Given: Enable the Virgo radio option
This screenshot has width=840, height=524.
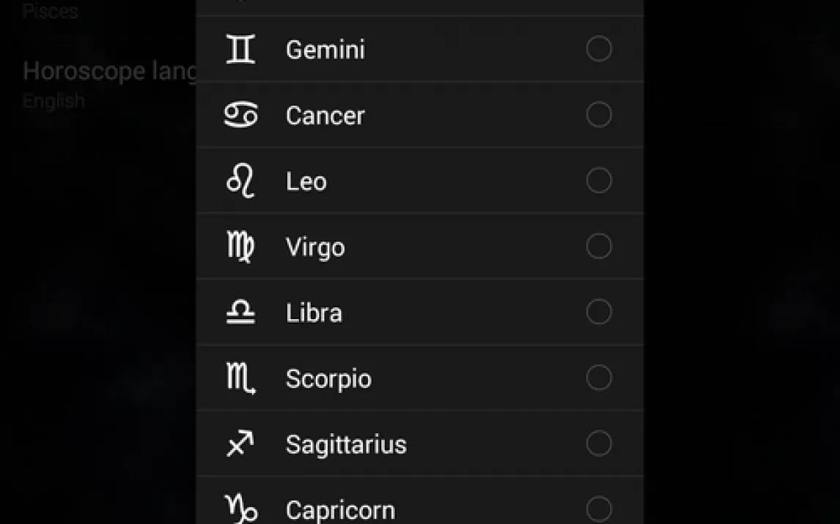Looking at the screenshot, I should [599, 247].
